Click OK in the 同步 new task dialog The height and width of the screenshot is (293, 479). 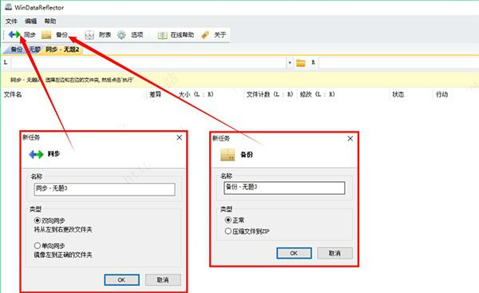[x=121, y=280]
